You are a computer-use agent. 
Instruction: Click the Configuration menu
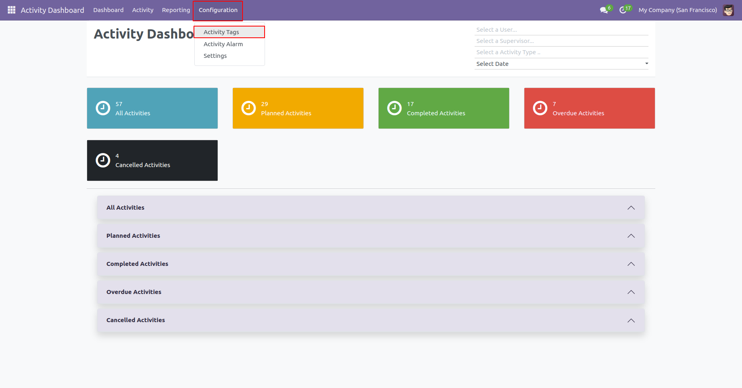218,10
